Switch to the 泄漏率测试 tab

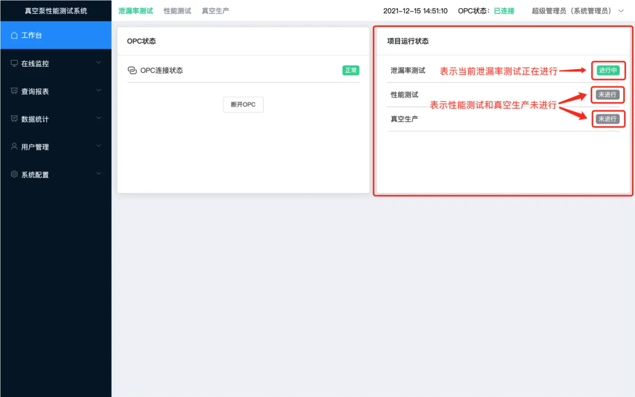[x=136, y=11]
